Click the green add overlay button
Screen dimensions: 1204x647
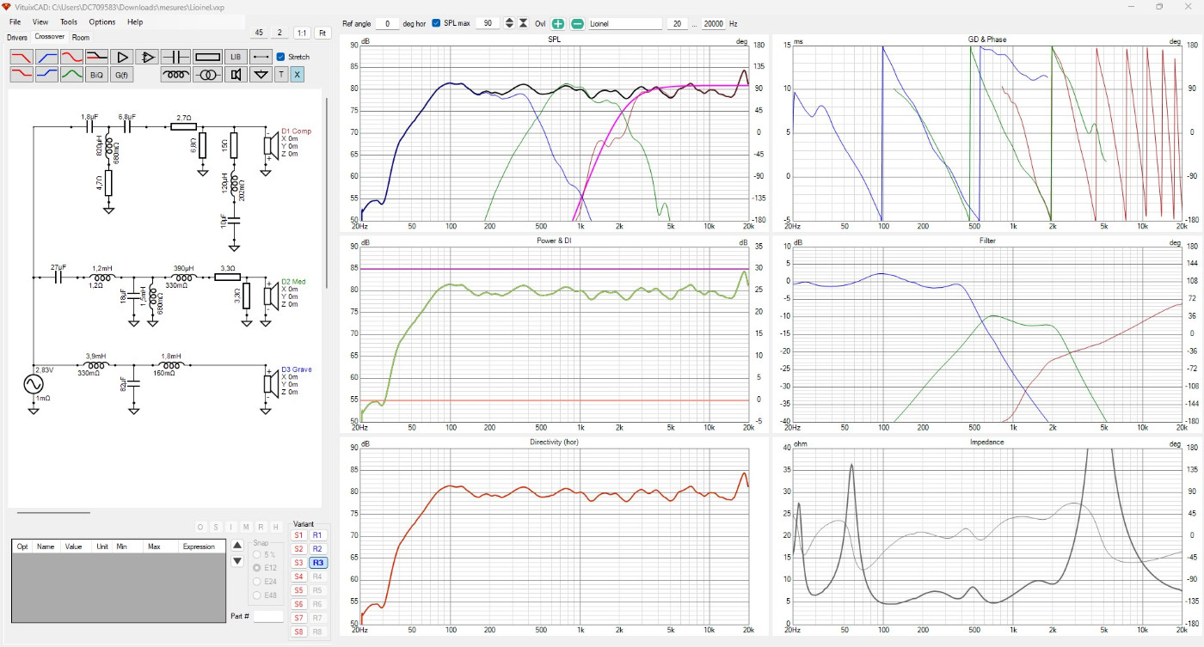[x=558, y=23]
